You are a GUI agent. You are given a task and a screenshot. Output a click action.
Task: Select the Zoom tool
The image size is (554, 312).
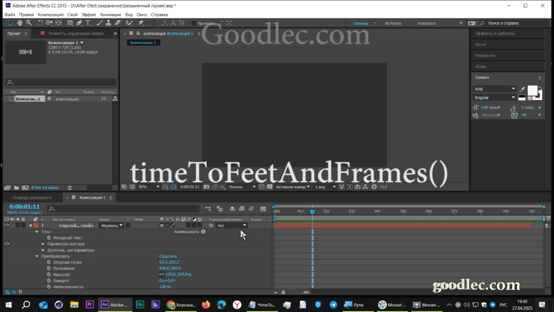[29, 23]
